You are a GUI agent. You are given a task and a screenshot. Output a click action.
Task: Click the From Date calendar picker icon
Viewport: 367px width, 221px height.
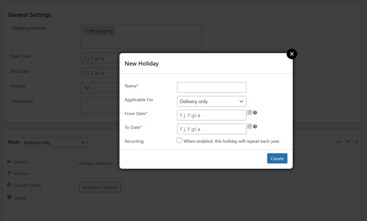(x=250, y=113)
